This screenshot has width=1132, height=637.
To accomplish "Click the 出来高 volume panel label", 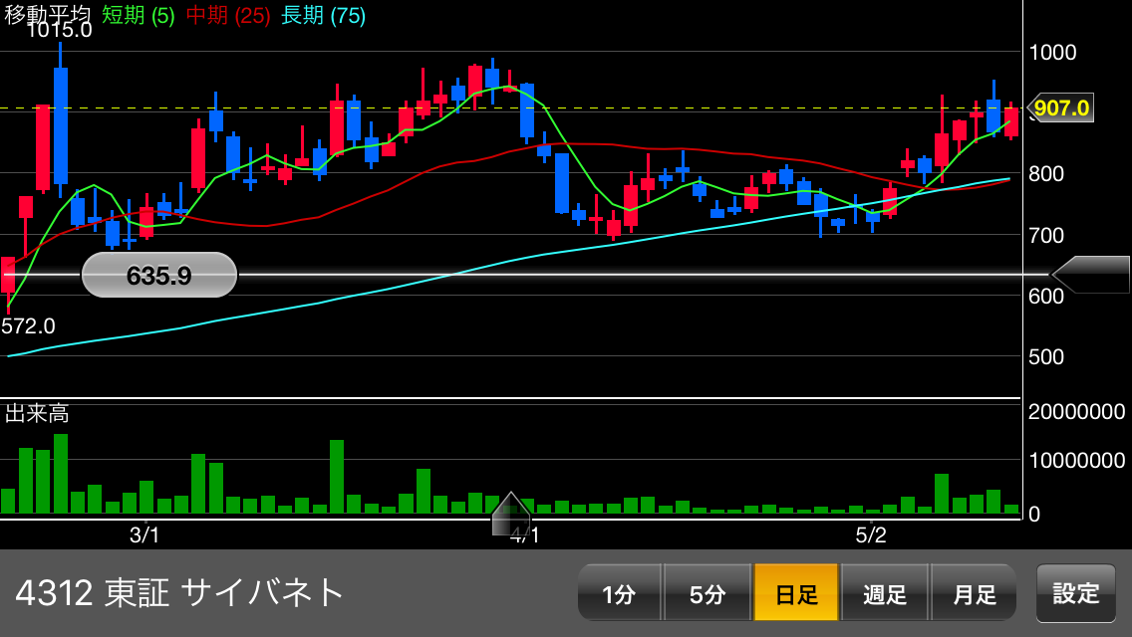I will click(37, 413).
